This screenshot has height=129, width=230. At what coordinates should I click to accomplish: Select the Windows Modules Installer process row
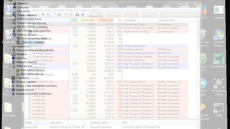106,57
